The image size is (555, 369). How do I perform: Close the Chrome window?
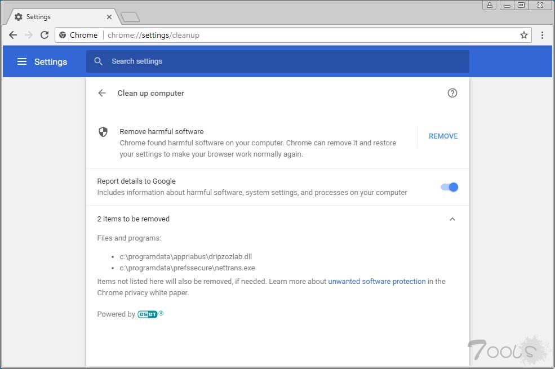540,5
